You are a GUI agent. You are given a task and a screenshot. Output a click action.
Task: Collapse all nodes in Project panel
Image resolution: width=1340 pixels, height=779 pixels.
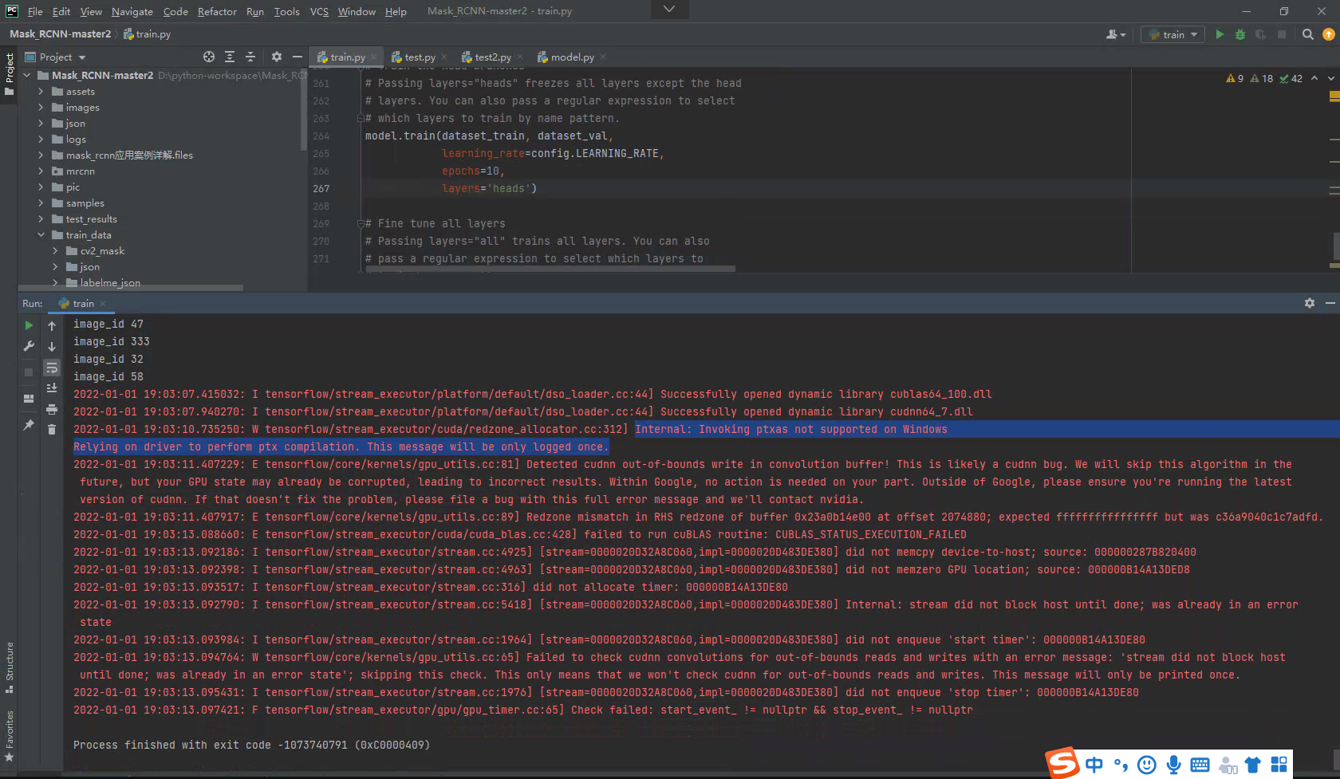pyautogui.click(x=250, y=57)
